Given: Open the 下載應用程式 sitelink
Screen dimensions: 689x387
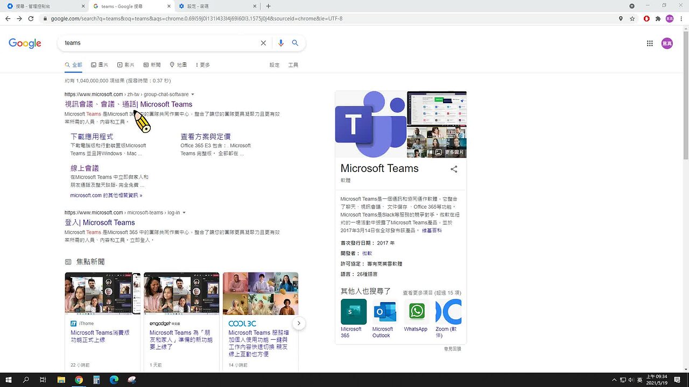Looking at the screenshot, I should point(92,137).
